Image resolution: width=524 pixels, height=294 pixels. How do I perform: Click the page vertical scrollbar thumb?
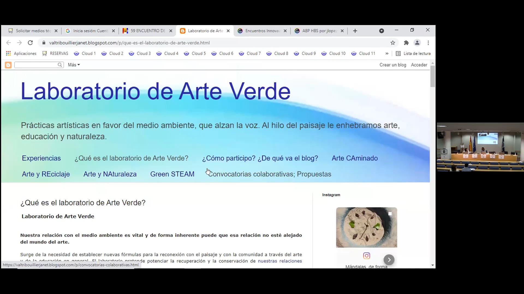tap(433, 76)
